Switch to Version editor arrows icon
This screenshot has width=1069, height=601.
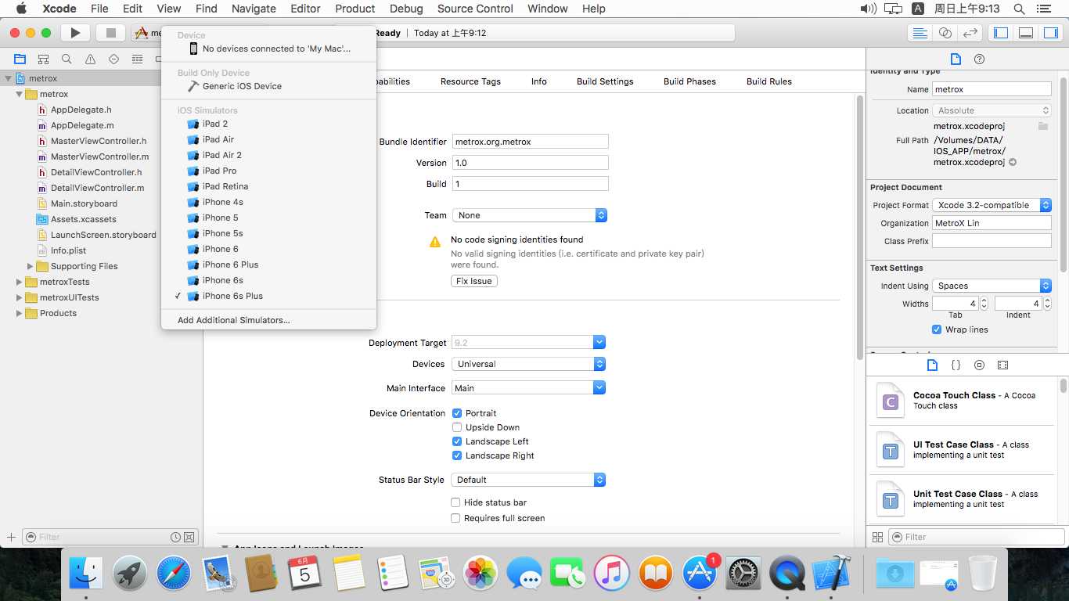tap(970, 33)
